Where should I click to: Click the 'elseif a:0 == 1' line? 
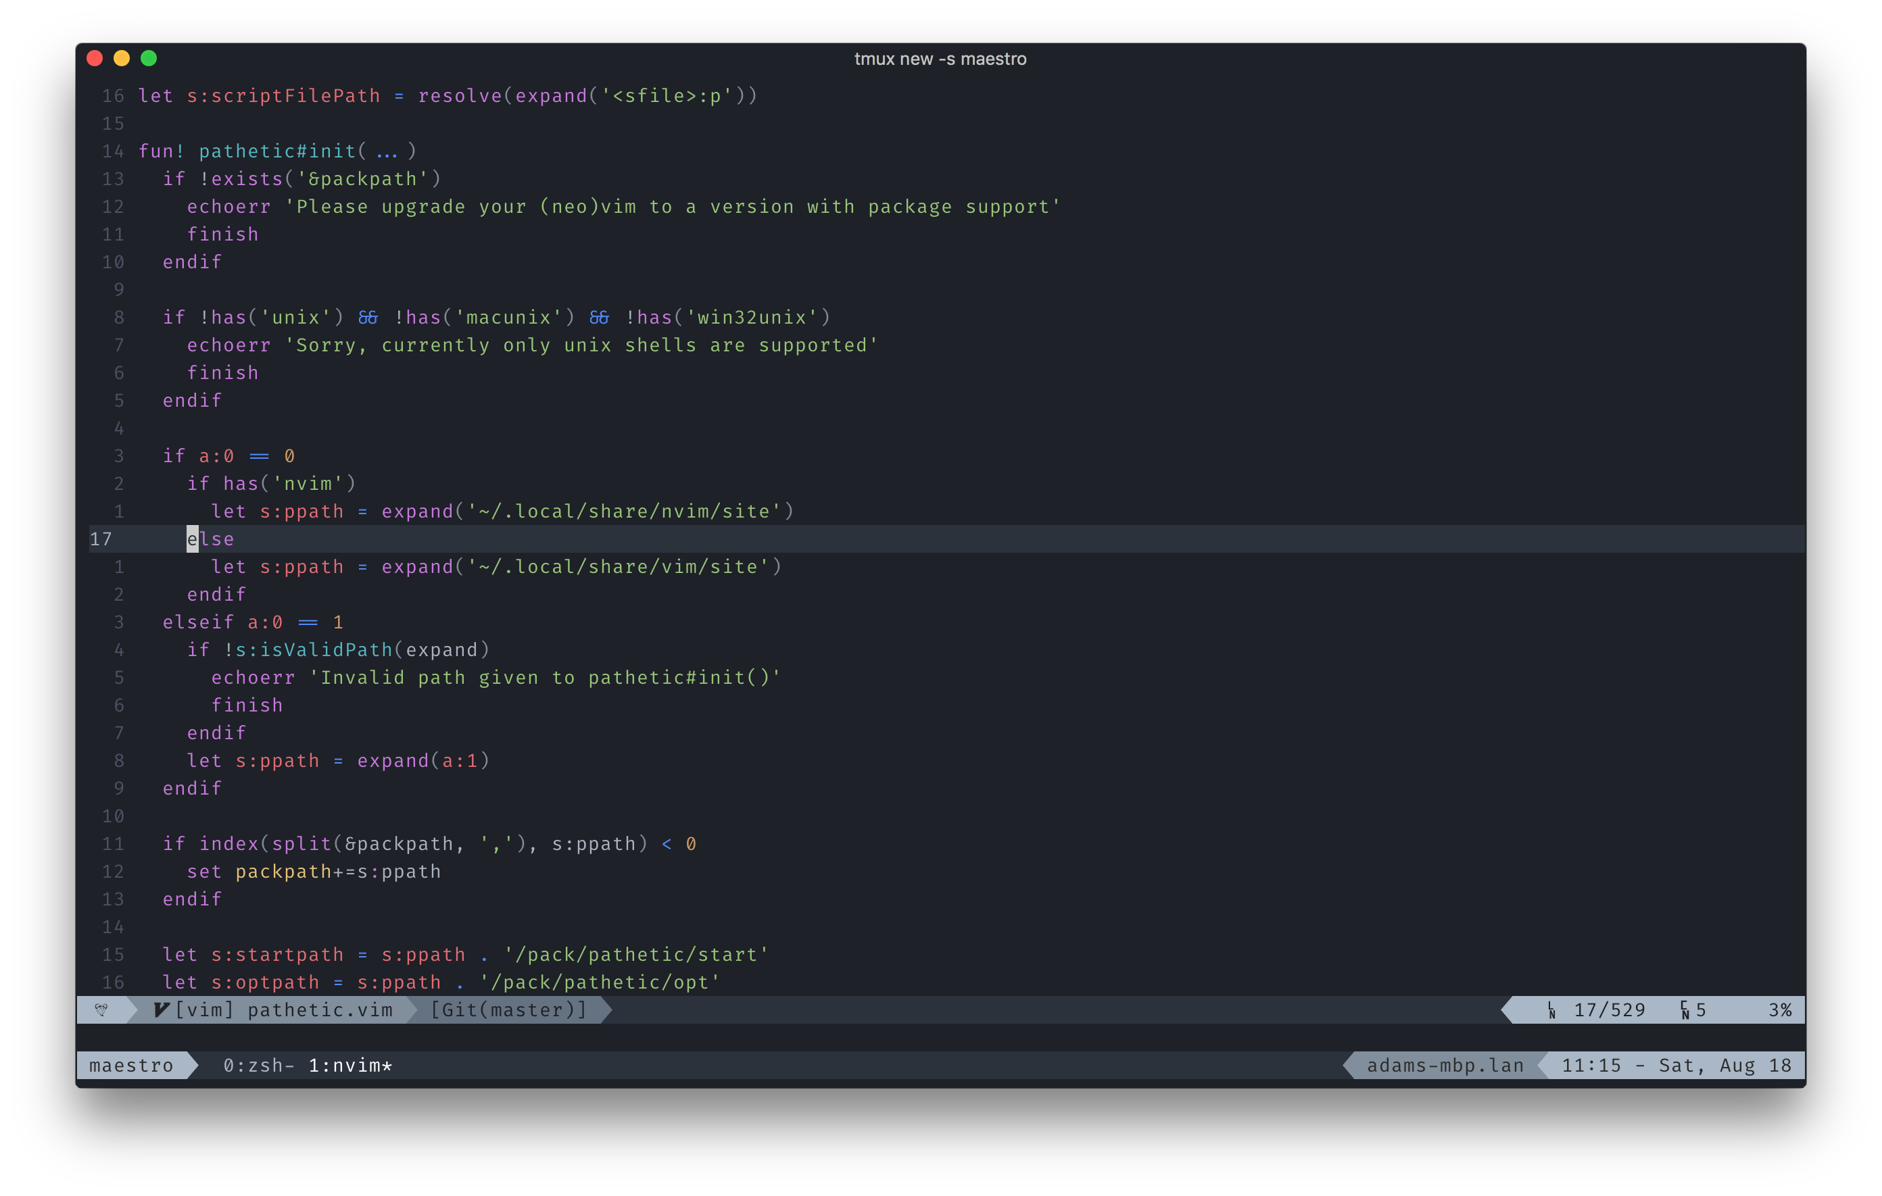pyautogui.click(x=252, y=622)
